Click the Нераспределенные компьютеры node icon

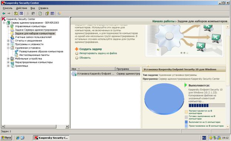pyautogui.click(x=12, y=62)
